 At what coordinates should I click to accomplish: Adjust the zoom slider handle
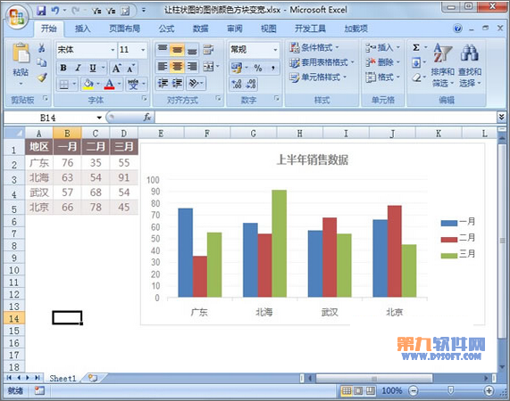pos(451,390)
